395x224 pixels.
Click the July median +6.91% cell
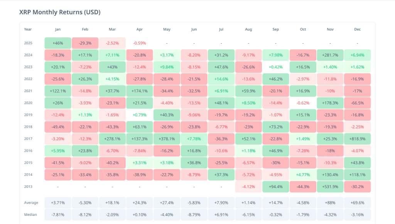(221, 215)
